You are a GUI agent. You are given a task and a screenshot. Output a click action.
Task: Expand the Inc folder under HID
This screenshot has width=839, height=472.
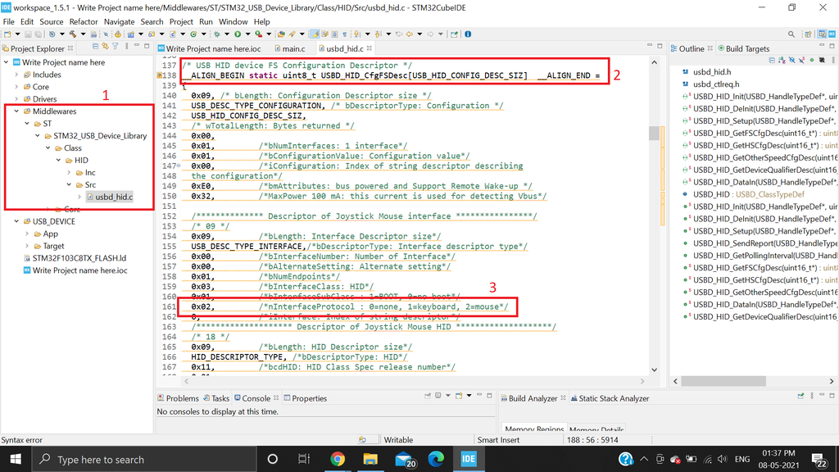coord(69,172)
